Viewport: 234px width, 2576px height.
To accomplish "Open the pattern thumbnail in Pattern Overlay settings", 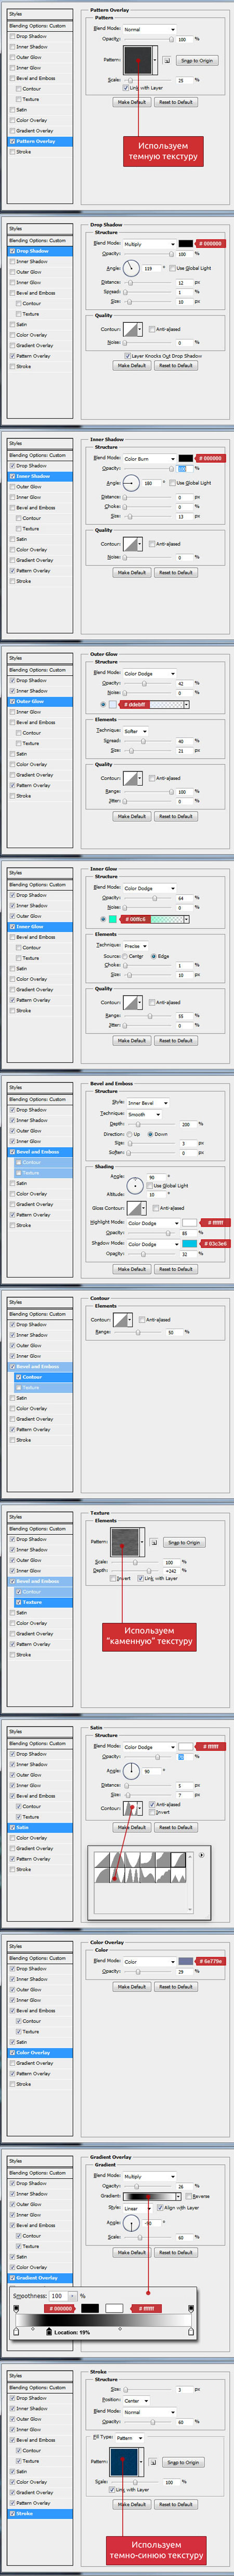I will pos(139,59).
